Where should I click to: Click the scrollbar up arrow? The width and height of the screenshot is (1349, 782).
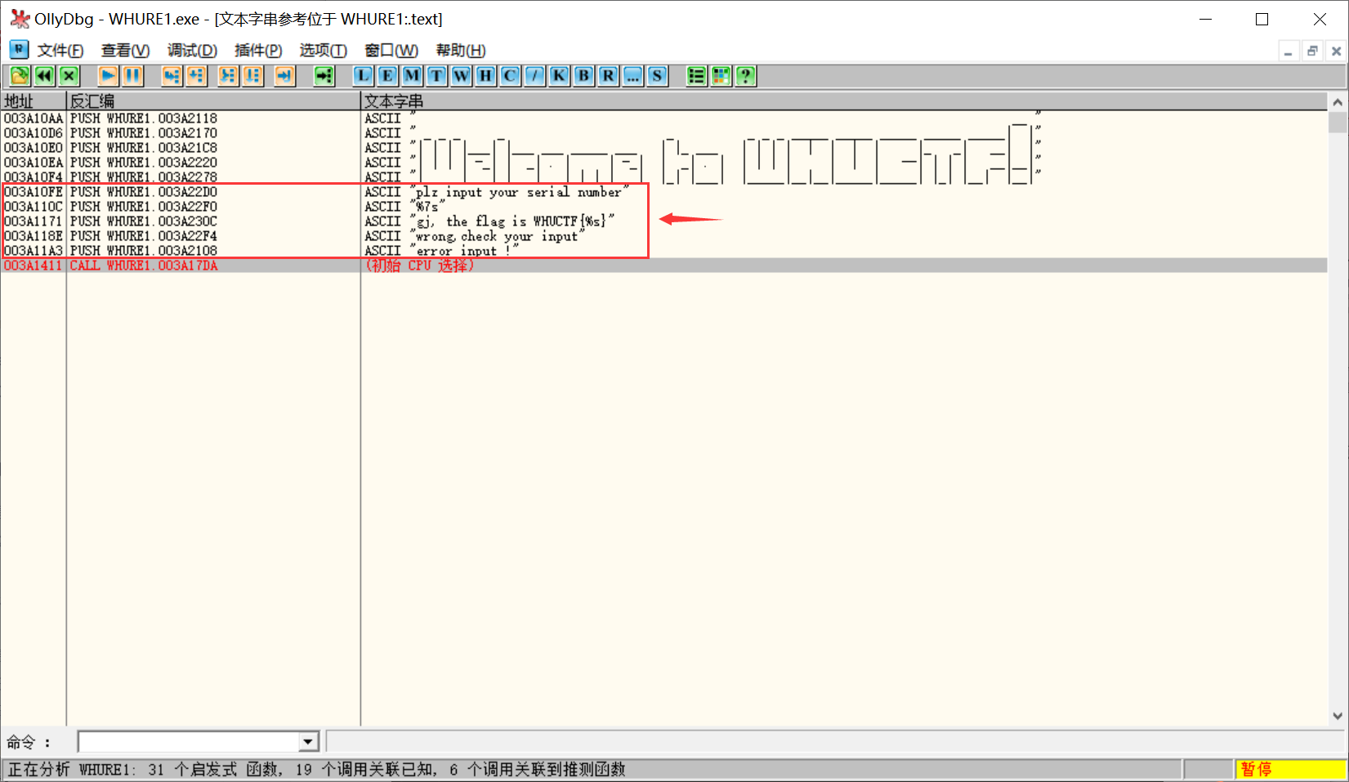1338,102
